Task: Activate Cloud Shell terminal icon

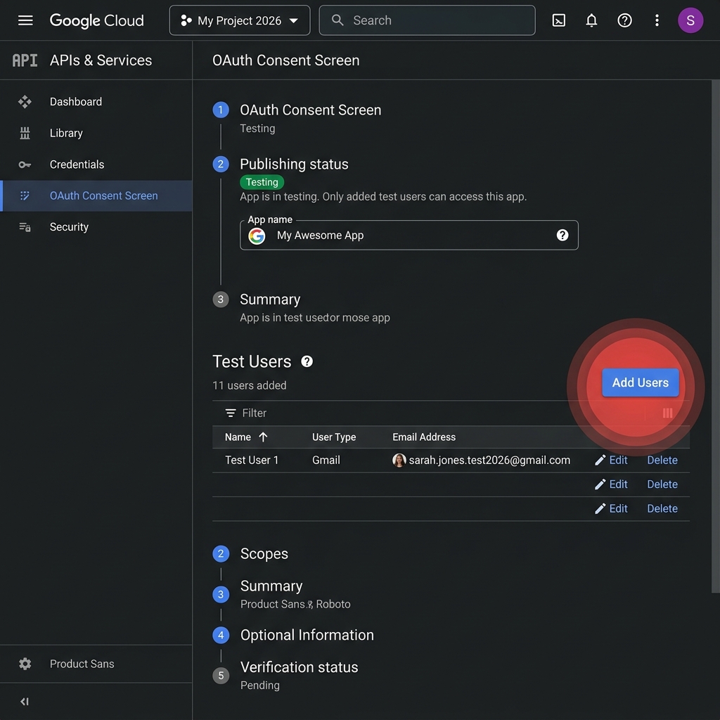Action: 559,20
